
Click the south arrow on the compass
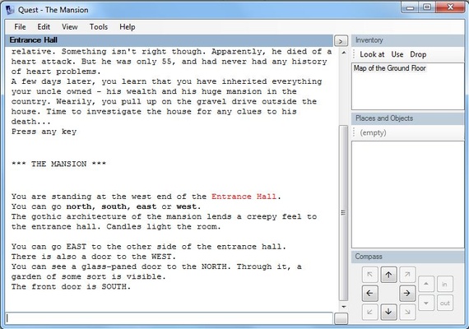(x=388, y=312)
